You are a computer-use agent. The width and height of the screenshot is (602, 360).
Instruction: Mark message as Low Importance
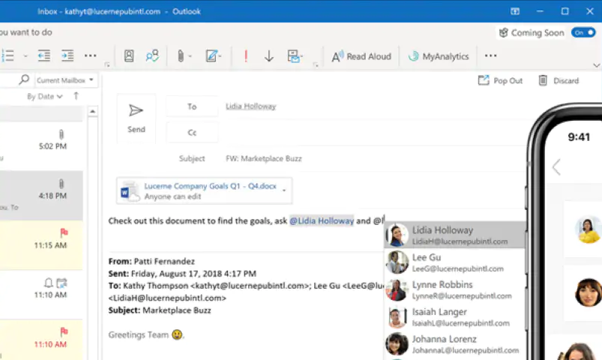[268, 56]
